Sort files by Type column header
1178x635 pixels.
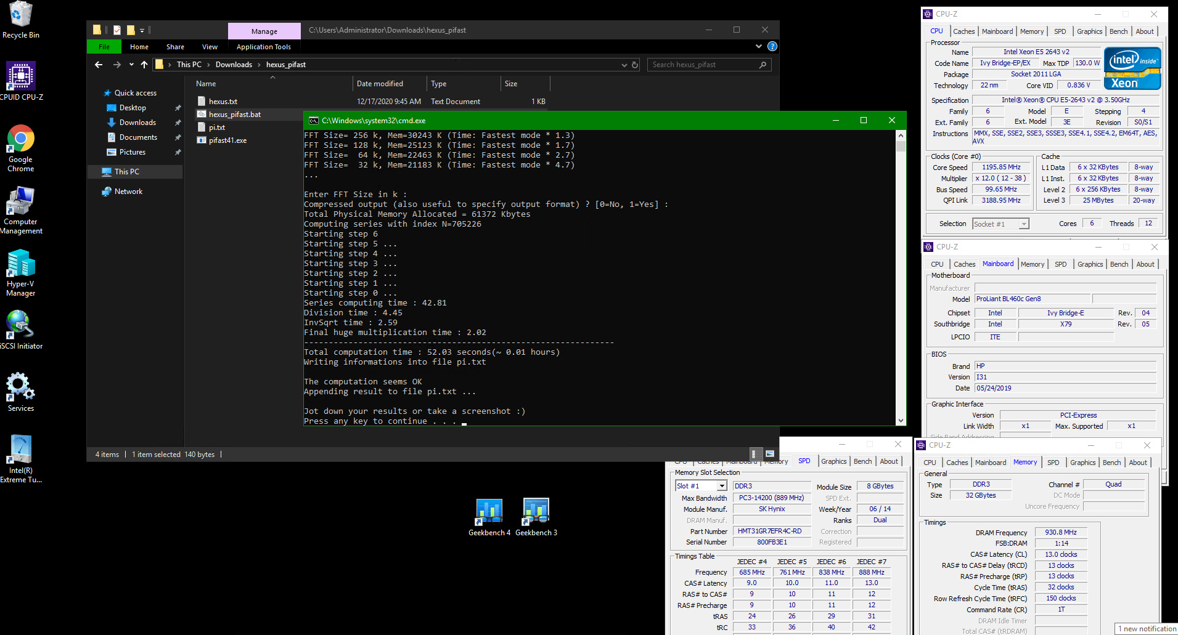[464, 84]
